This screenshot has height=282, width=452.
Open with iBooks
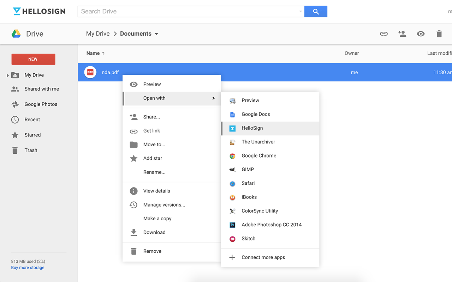(x=270, y=197)
